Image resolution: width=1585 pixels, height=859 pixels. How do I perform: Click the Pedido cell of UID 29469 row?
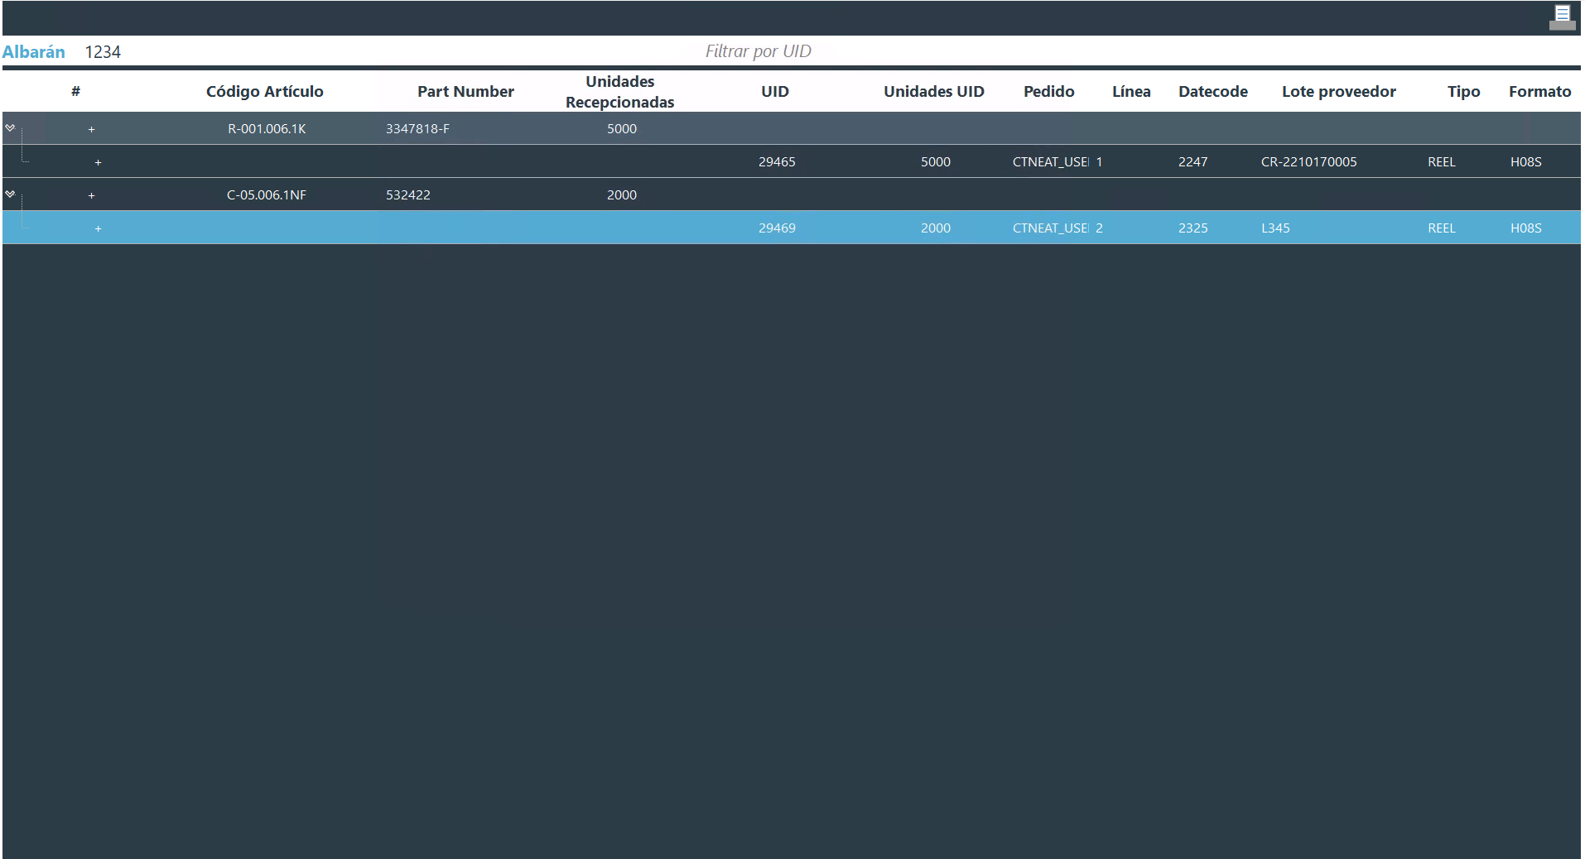[x=1049, y=228]
